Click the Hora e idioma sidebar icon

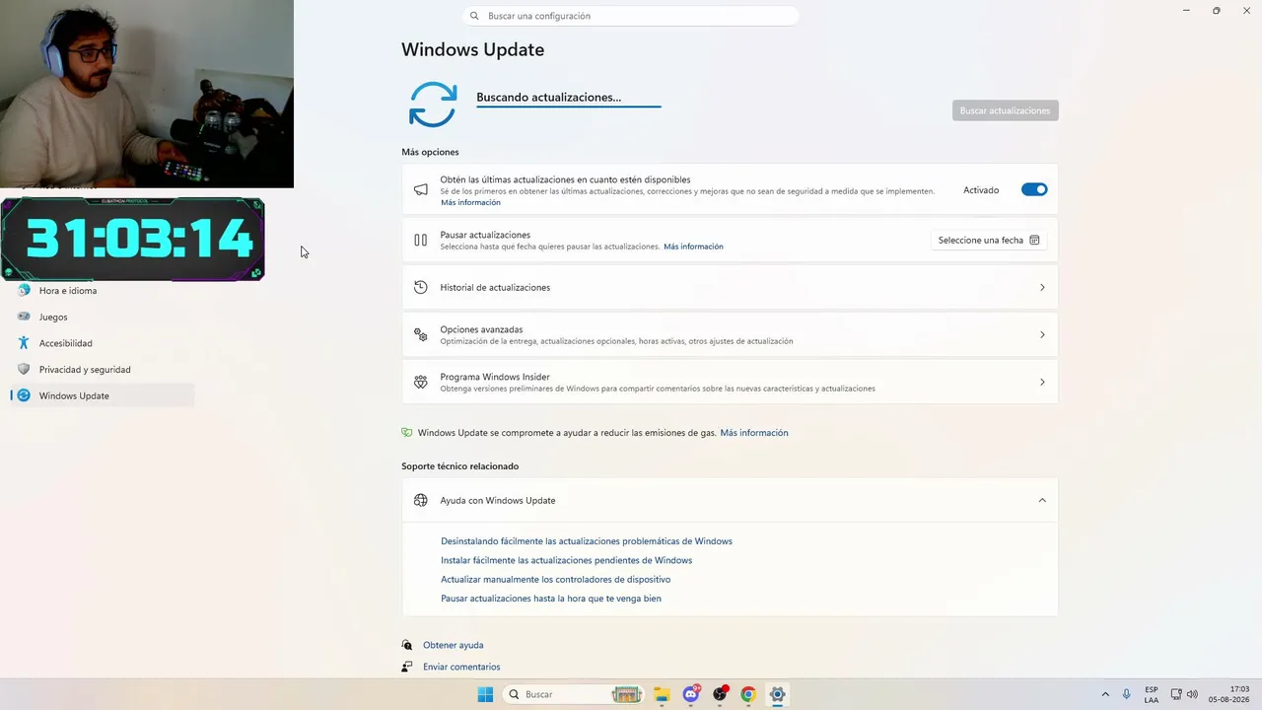24,291
